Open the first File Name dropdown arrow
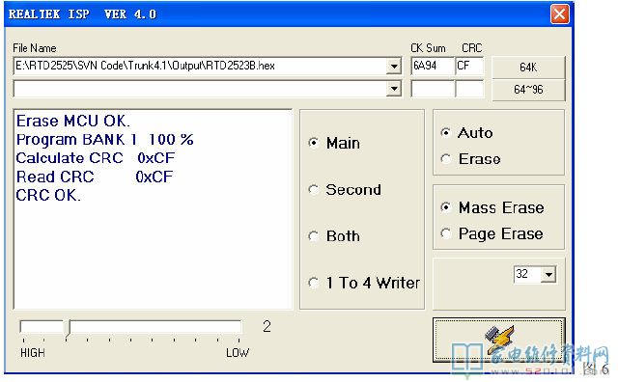The width and height of the screenshot is (618, 382). (x=393, y=67)
